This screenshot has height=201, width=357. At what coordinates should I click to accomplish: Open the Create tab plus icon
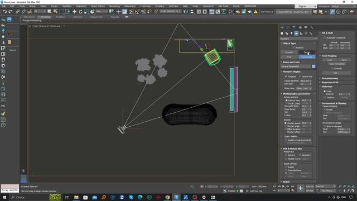tap(282, 27)
